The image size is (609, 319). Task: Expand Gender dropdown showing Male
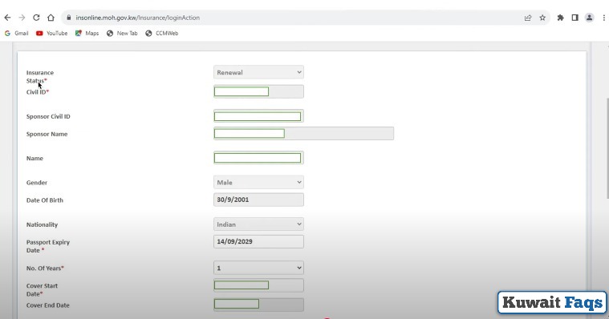[x=258, y=182]
